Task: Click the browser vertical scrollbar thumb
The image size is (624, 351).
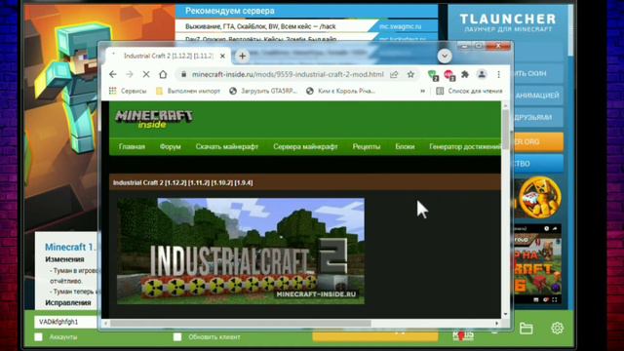Action: click(505, 130)
